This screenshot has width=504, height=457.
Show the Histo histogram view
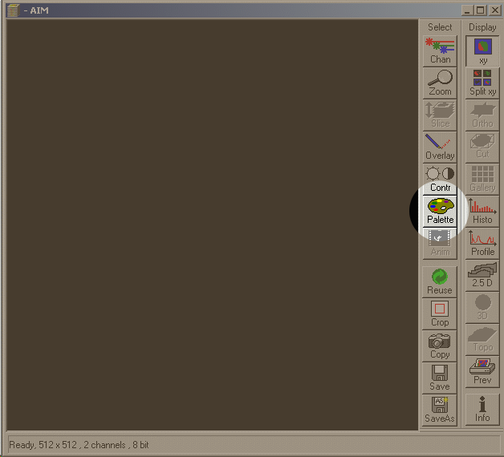482,211
